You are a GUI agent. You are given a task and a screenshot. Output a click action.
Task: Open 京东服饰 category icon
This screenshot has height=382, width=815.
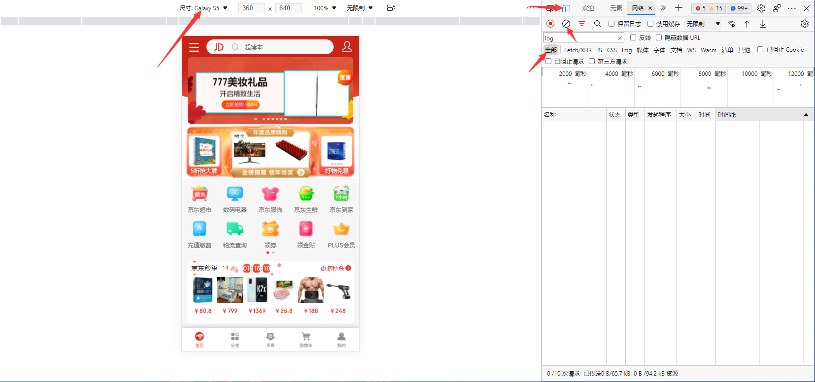[x=271, y=193]
